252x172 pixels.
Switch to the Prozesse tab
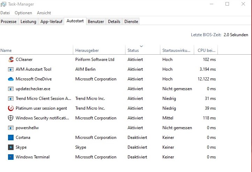coord(9,22)
